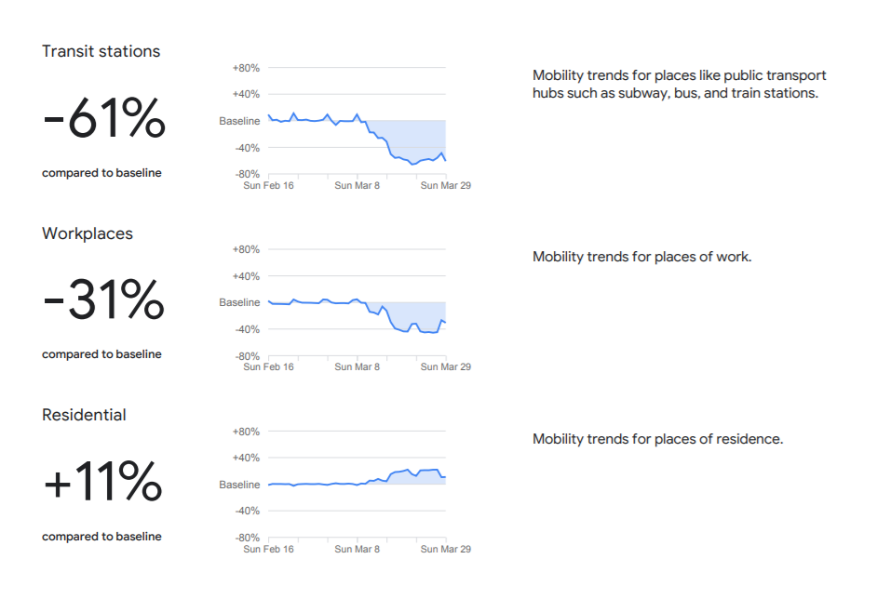Click the places of residence description
Viewport: 891px width, 612px height.
point(657,439)
